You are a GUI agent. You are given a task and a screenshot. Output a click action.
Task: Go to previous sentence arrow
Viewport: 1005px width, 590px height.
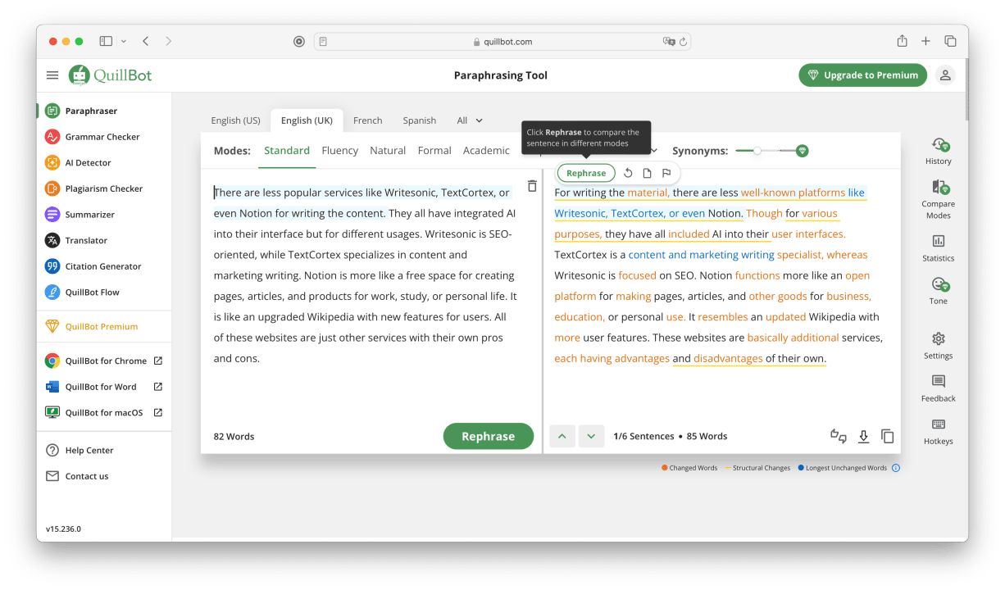(x=562, y=437)
